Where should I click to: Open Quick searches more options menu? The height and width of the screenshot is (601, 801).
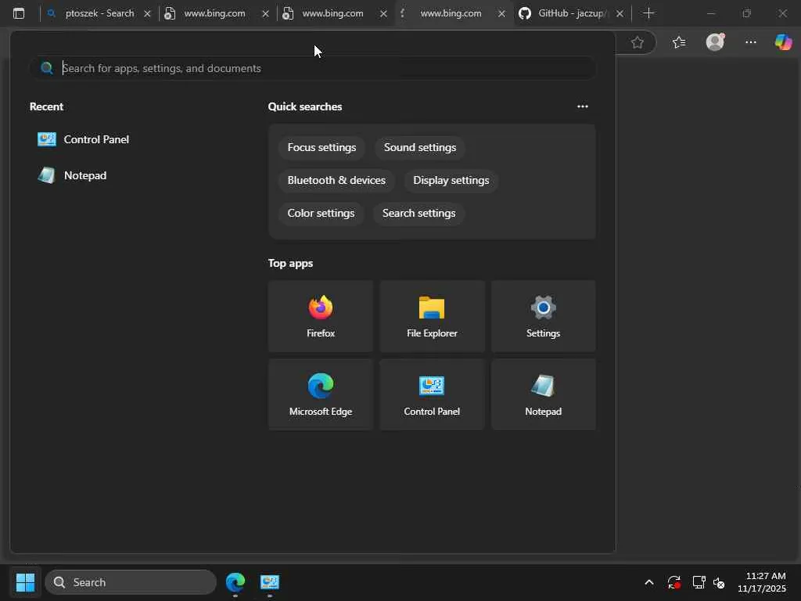(582, 106)
